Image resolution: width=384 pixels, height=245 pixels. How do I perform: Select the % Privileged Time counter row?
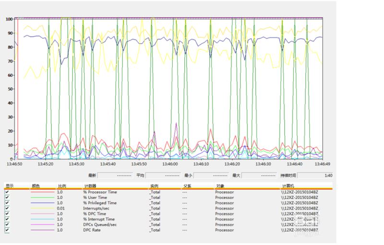coord(100,203)
